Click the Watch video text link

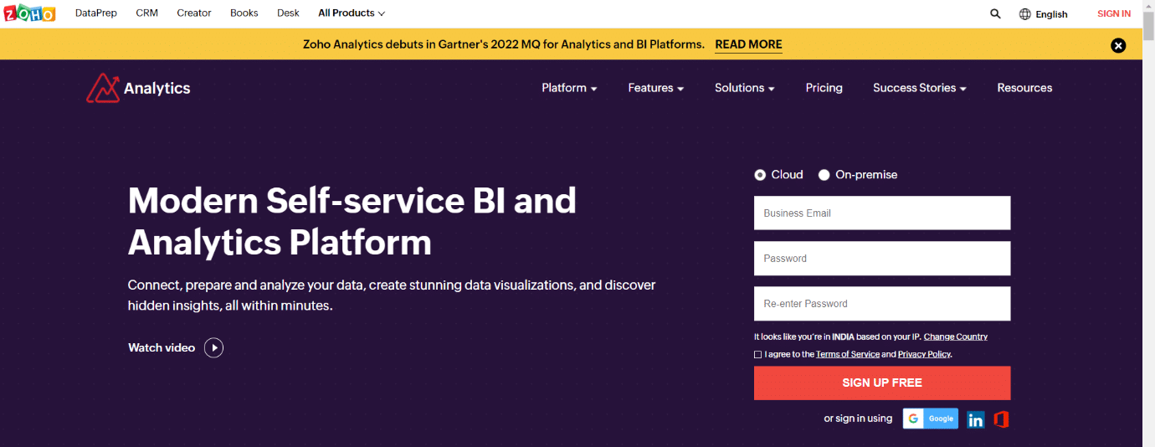tap(162, 347)
